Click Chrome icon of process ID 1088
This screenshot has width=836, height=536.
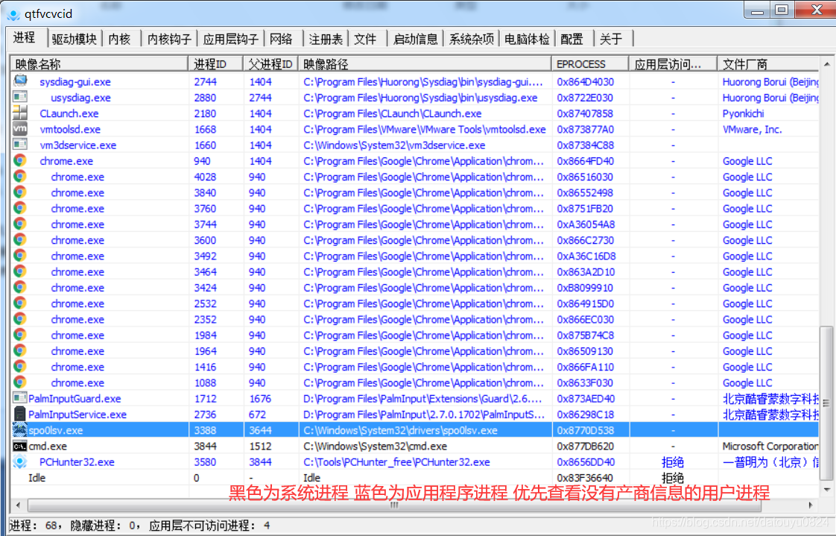click(x=20, y=382)
